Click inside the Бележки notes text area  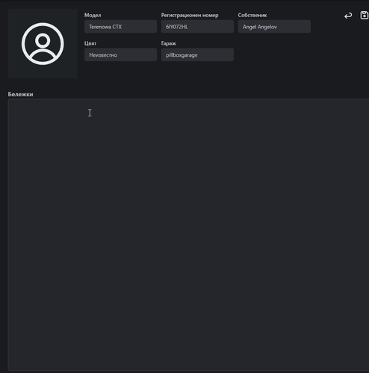188,234
